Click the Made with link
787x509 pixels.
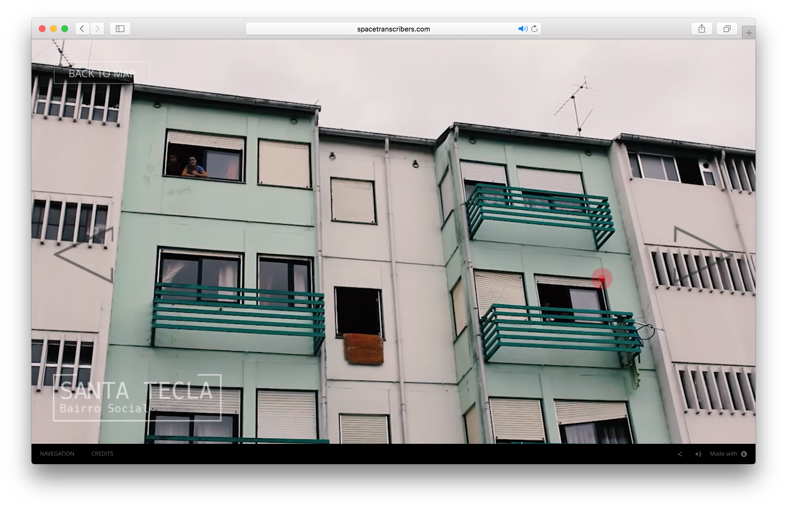coord(723,453)
